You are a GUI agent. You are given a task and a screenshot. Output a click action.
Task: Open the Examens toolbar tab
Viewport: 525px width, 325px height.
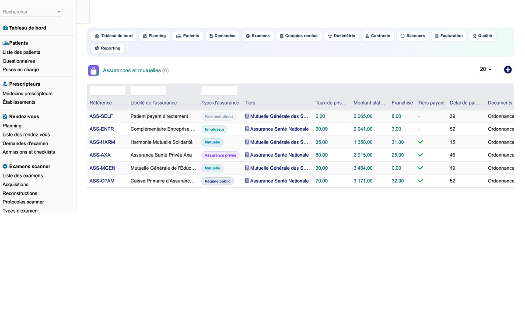(258, 36)
